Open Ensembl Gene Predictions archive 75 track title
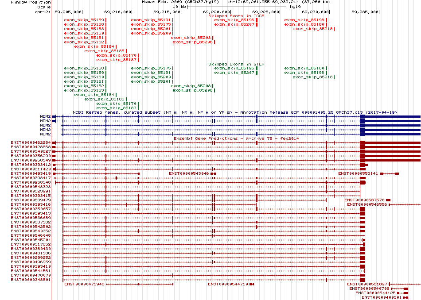421x300 pixels. 236,138
